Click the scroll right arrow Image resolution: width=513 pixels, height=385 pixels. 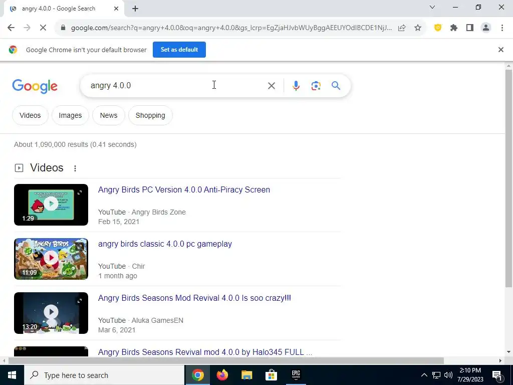tap(500, 360)
